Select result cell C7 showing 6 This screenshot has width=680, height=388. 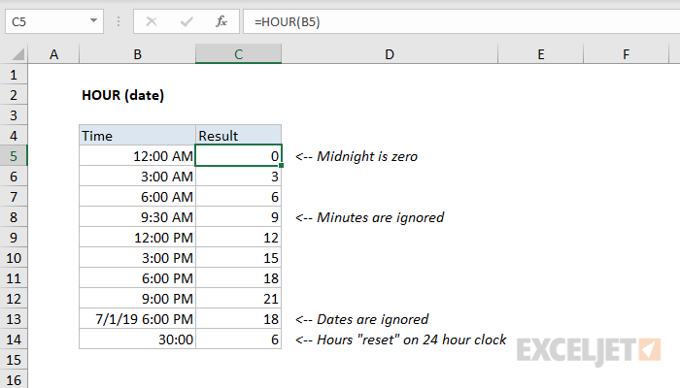239,197
